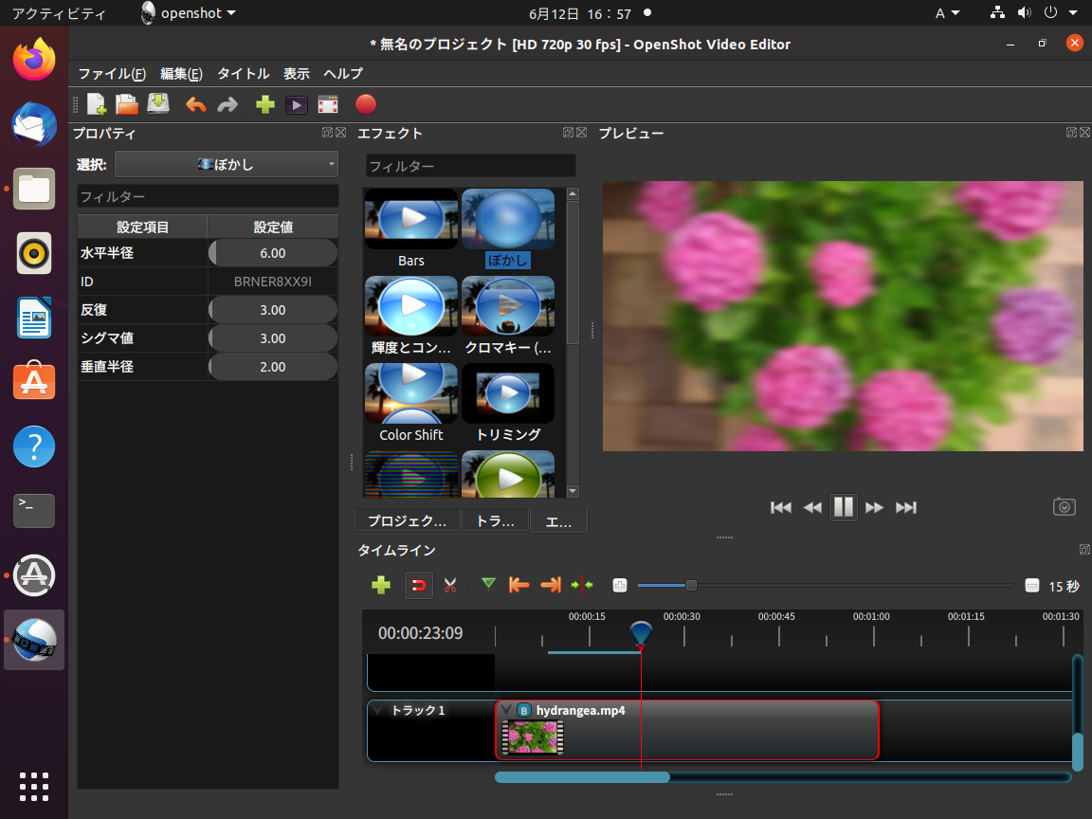
Task: Zoom out the timeline with minus icon
Action: [x=1032, y=586]
